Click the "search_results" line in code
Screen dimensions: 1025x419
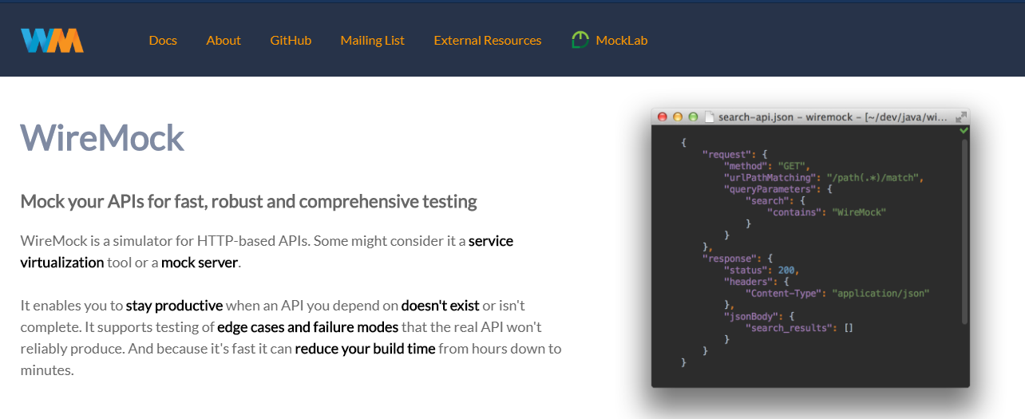coord(799,327)
